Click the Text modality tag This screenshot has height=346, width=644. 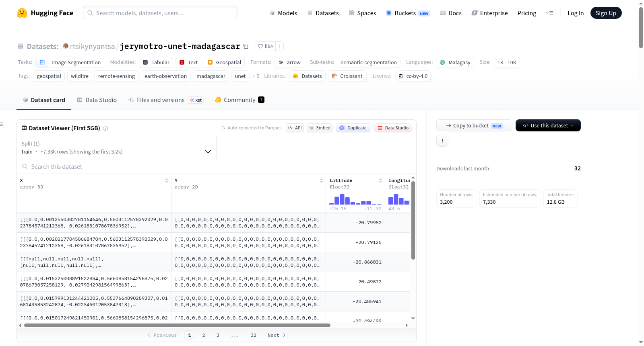click(188, 62)
